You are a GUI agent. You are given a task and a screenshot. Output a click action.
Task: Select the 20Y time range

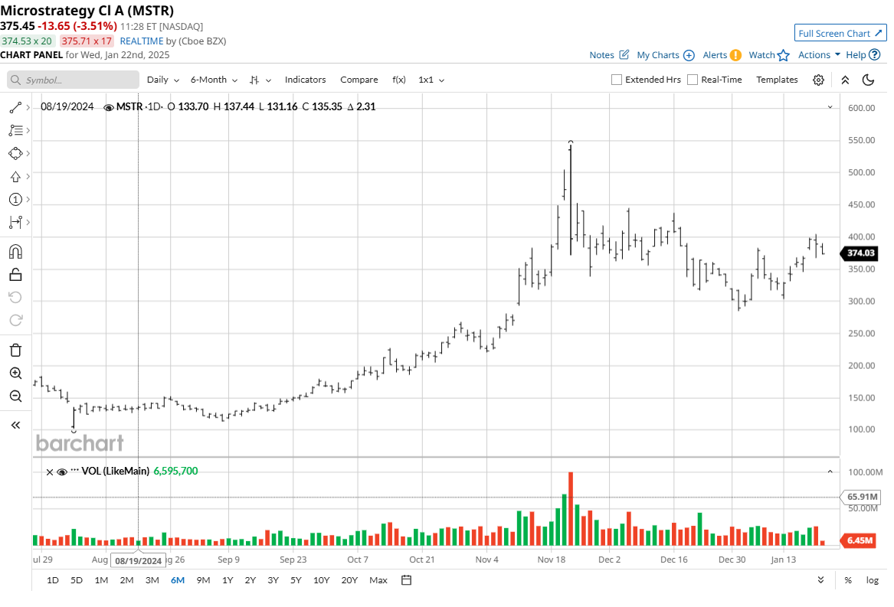click(x=349, y=580)
